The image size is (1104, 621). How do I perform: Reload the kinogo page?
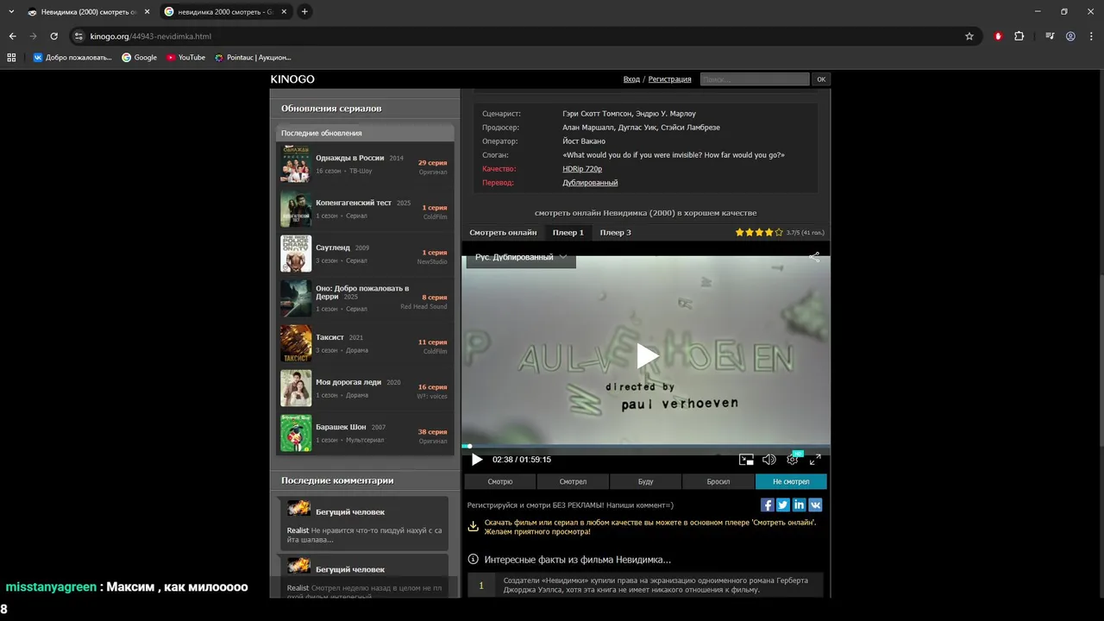click(53, 36)
